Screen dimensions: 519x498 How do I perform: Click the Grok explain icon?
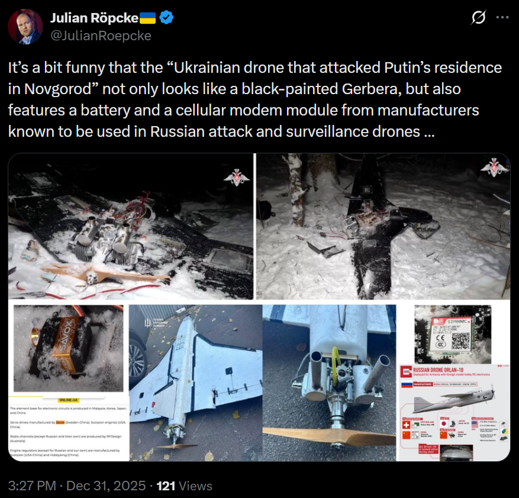pyautogui.click(x=478, y=17)
